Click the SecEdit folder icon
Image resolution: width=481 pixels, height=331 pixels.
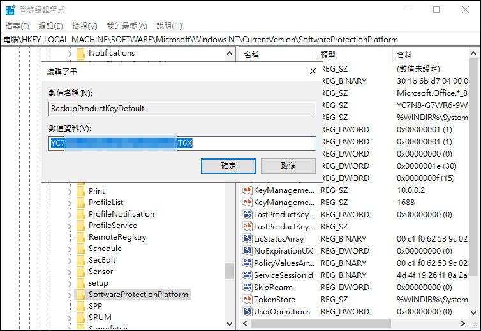tap(80, 260)
